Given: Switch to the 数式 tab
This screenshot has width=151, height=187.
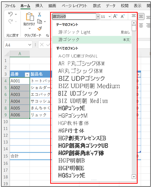Looking at the screenshot, I should 97,6.
